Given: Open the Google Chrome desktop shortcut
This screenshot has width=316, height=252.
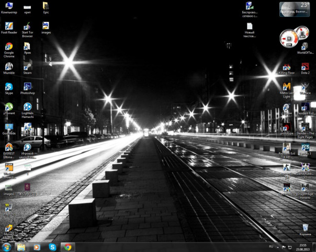Looking at the screenshot, I should 9,46.
